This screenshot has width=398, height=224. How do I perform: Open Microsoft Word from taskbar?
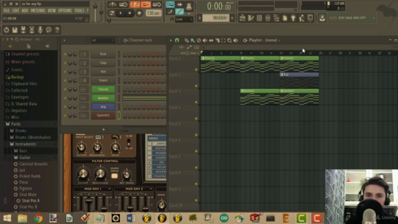tap(131, 218)
